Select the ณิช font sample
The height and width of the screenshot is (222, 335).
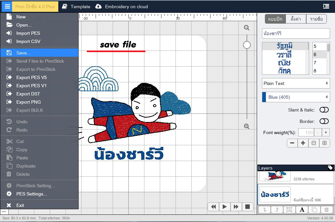(284, 63)
